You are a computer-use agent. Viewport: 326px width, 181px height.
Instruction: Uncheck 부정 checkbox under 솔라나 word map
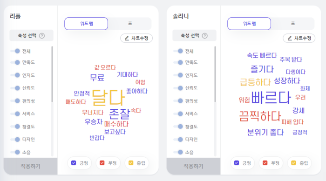(x=265, y=163)
